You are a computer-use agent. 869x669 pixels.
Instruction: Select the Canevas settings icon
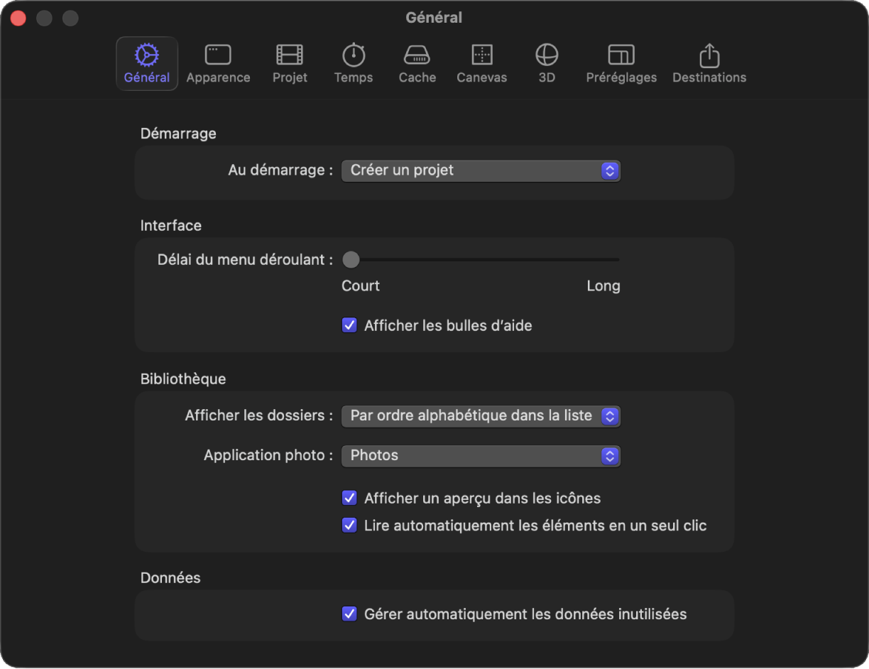point(482,55)
